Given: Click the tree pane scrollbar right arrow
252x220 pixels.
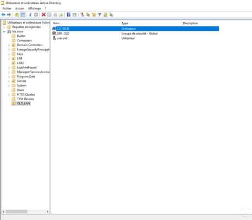Looking at the screenshot, I should (47, 212).
